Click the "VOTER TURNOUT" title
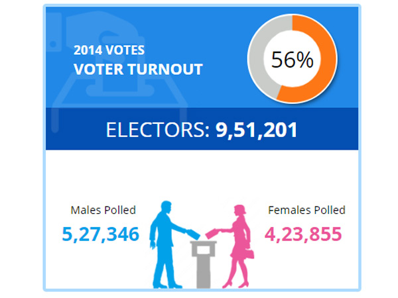398x298 pixels. pyautogui.click(x=138, y=69)
